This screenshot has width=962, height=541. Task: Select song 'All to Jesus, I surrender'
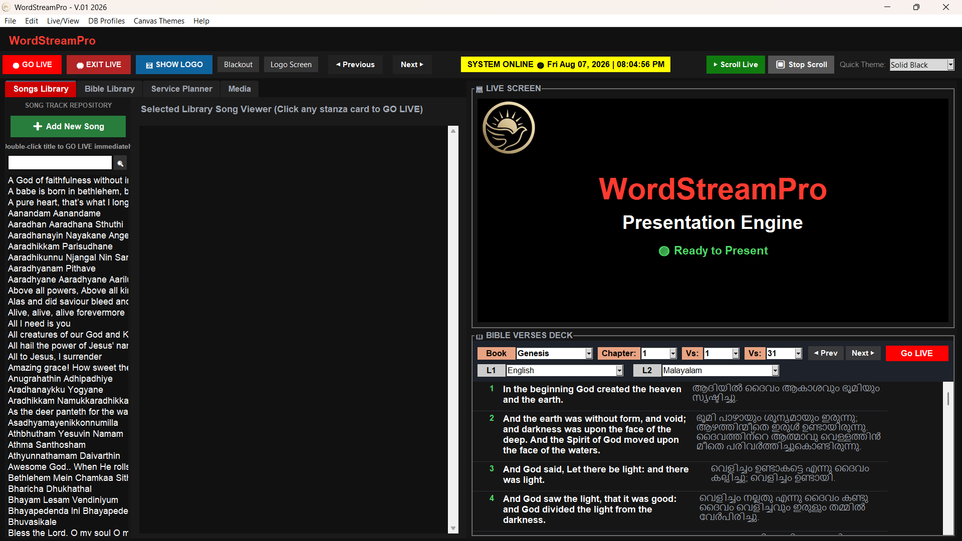point(55,357)
